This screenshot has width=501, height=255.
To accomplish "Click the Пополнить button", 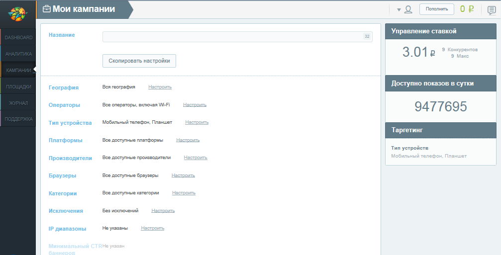I will point(437,9).
